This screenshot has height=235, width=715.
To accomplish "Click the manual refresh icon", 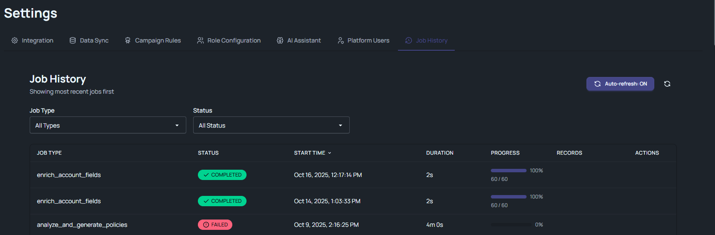I will 667,84.
